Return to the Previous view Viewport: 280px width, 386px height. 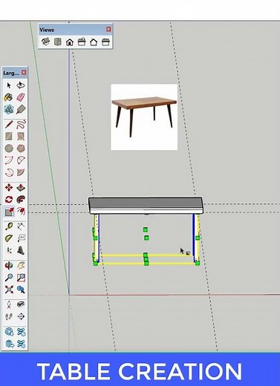(21, 289)
